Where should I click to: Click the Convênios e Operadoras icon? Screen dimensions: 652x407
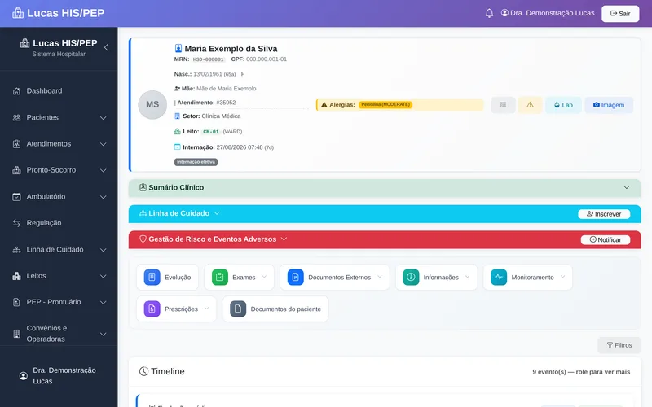pyautogui.click(x=16, y=334)
